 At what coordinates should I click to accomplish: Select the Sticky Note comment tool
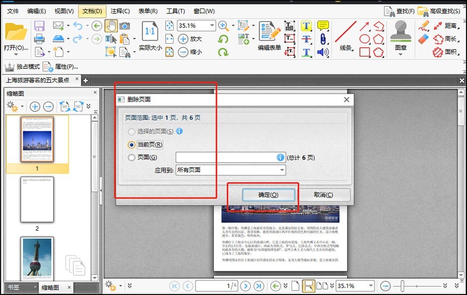point(323,26)
